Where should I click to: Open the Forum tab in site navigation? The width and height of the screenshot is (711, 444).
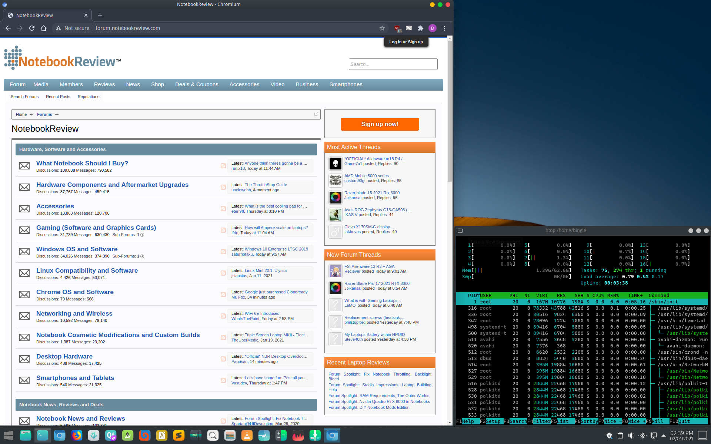coord(17,84)
